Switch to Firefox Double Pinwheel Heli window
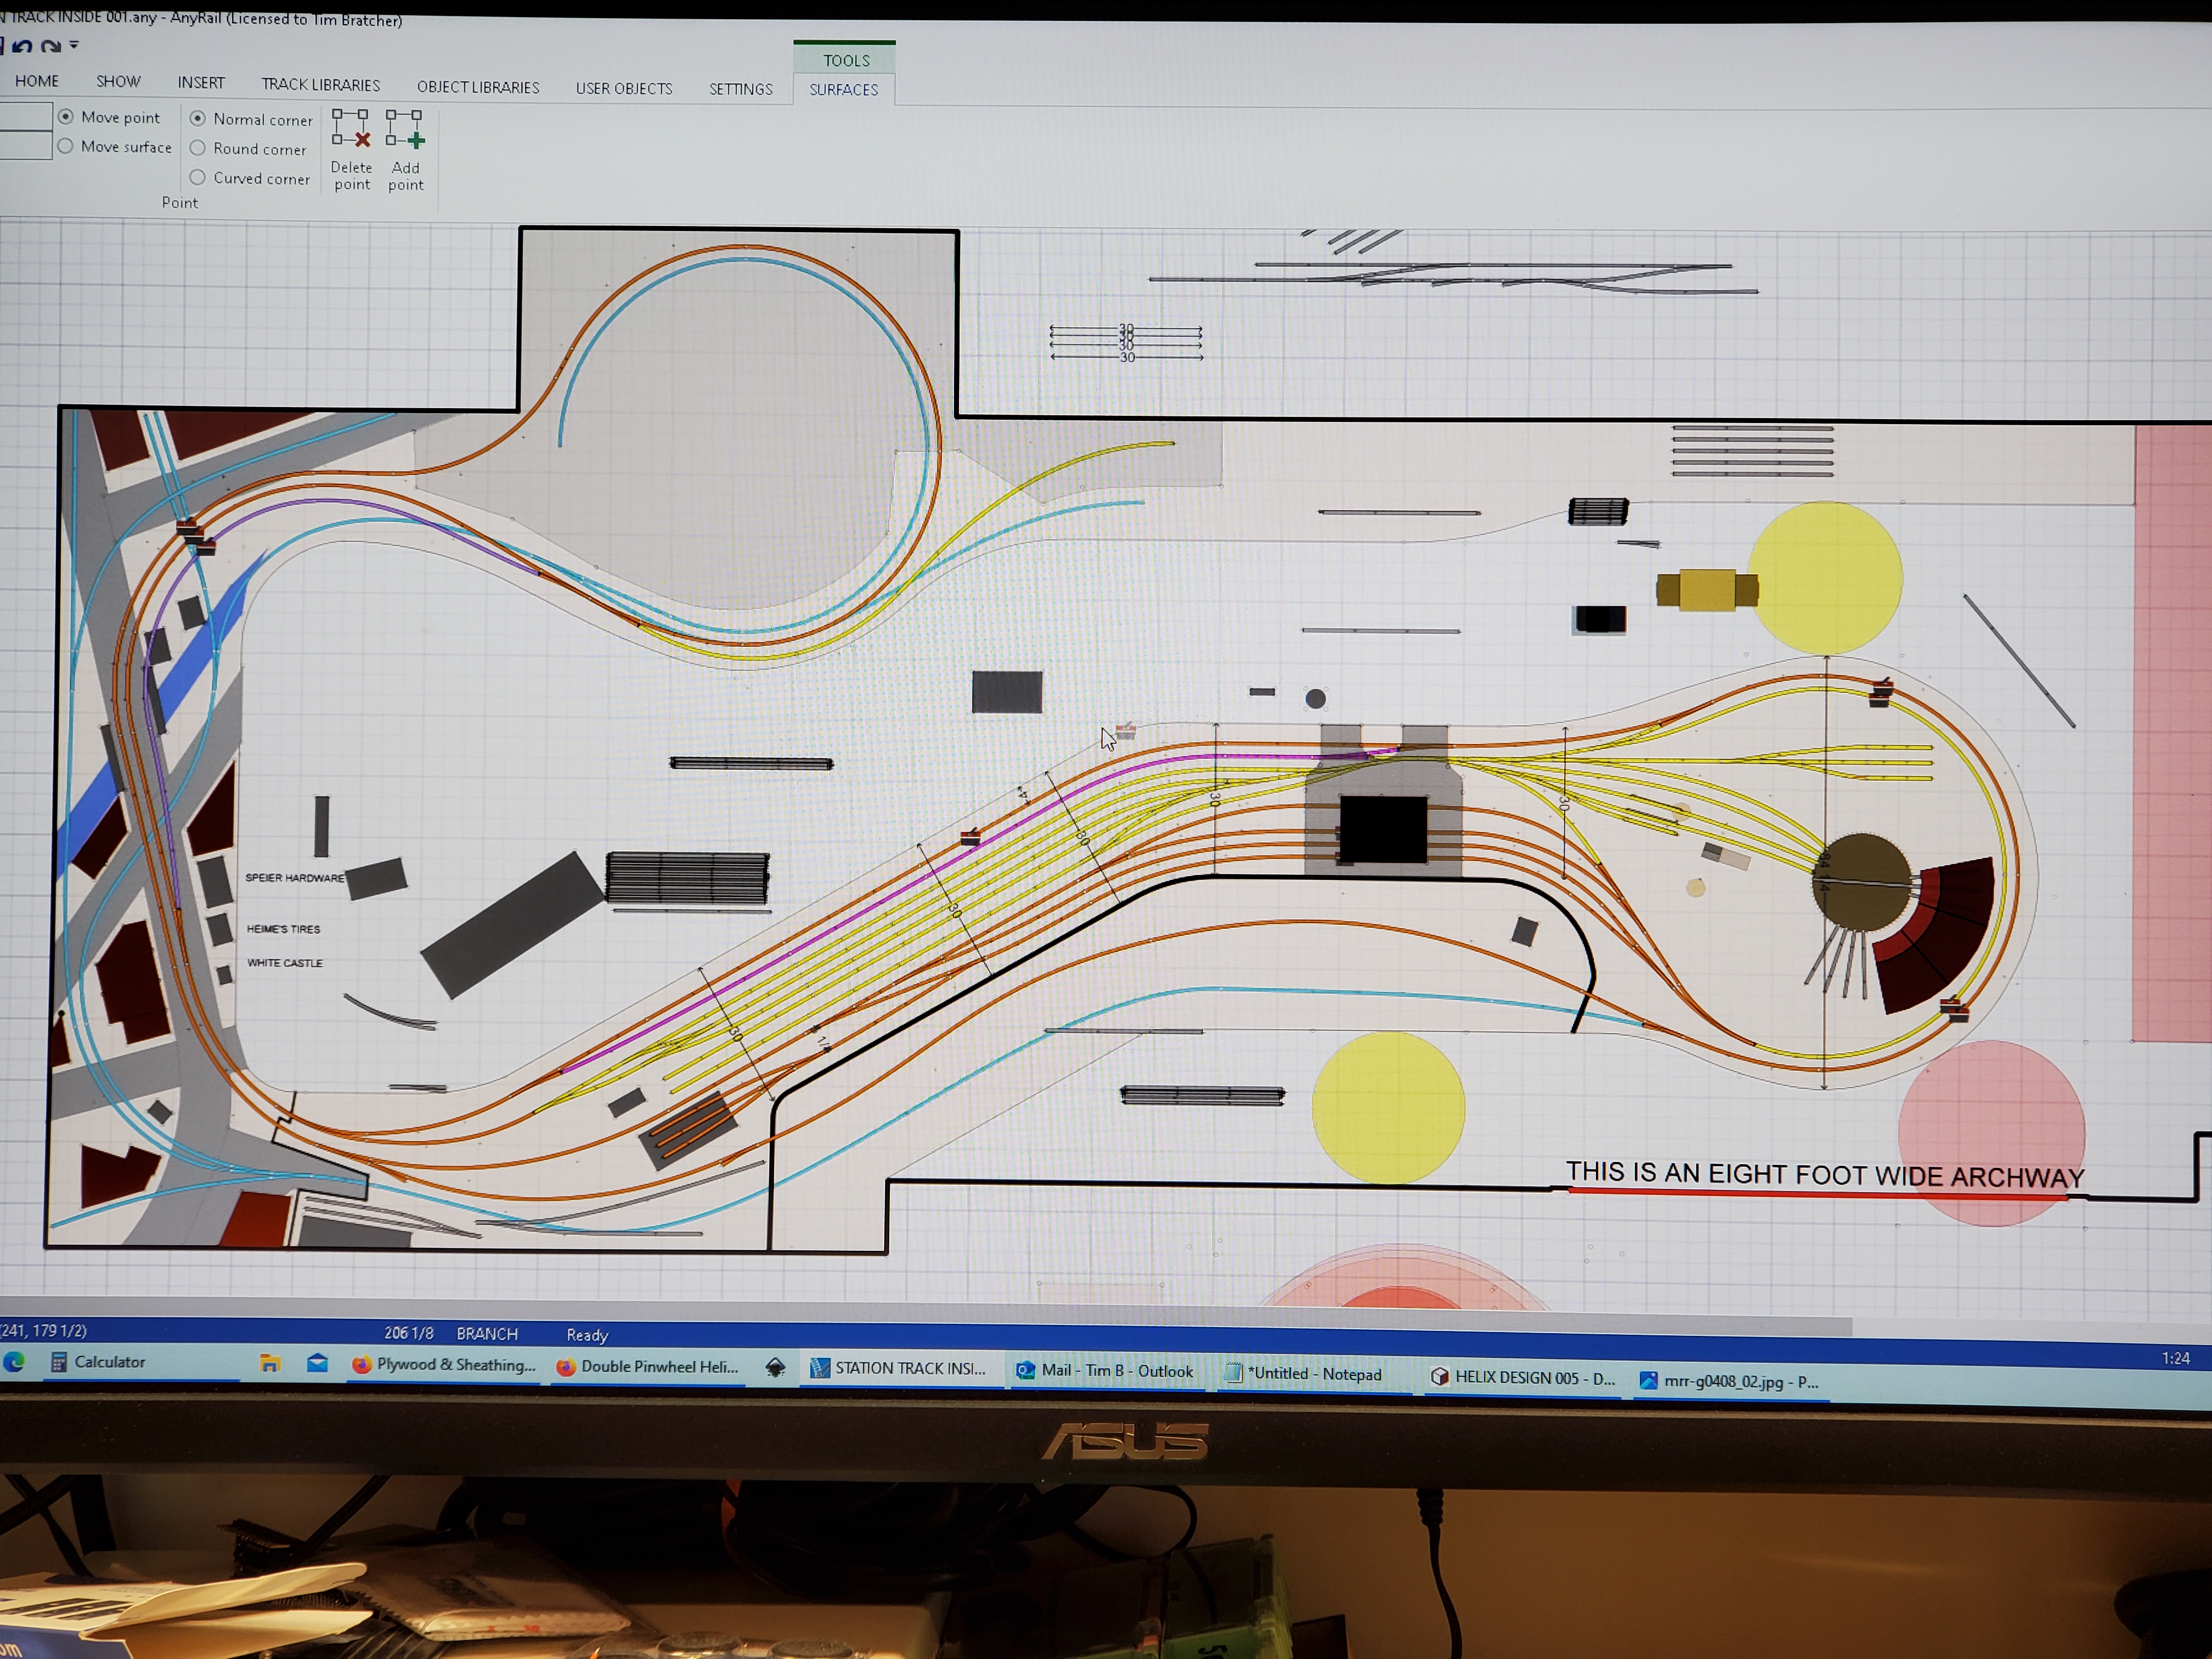This screenshot has width=2212, height=1659. point(648,1367)
